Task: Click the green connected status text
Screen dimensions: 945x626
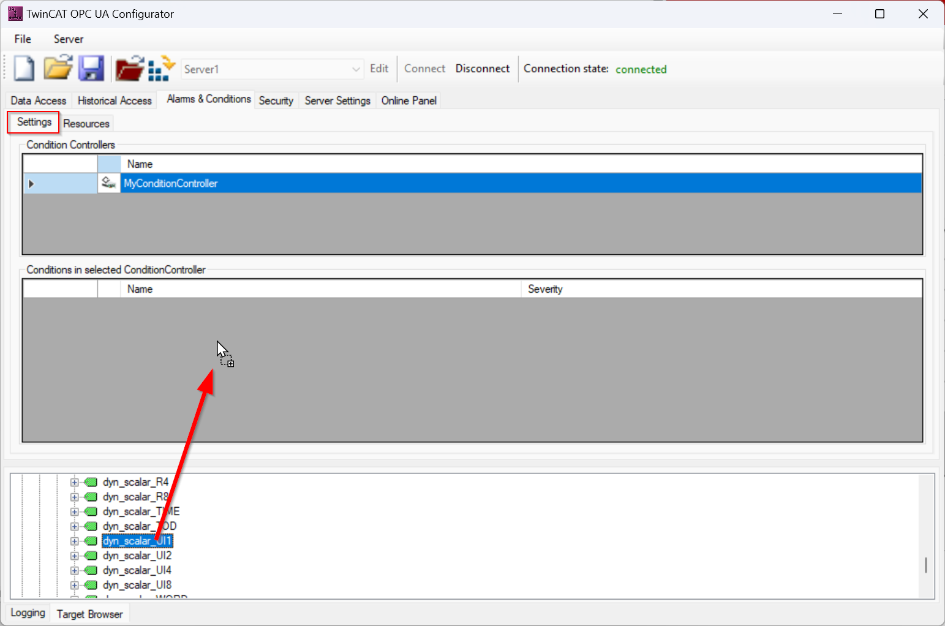Action: (641, 69)
